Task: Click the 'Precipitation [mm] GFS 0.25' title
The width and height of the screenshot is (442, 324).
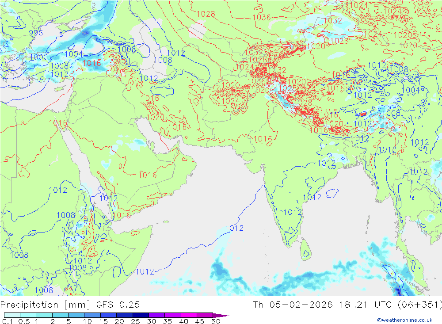Action: point(70,305)
